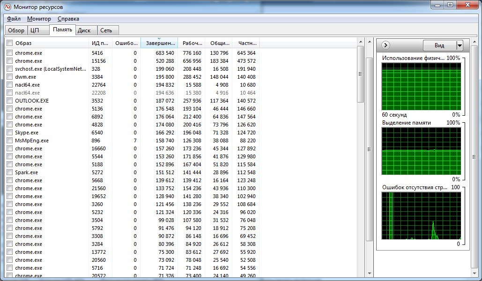Sort by the Частн... column header
This screenshot has height=281, width=482.
coord(246,43)
